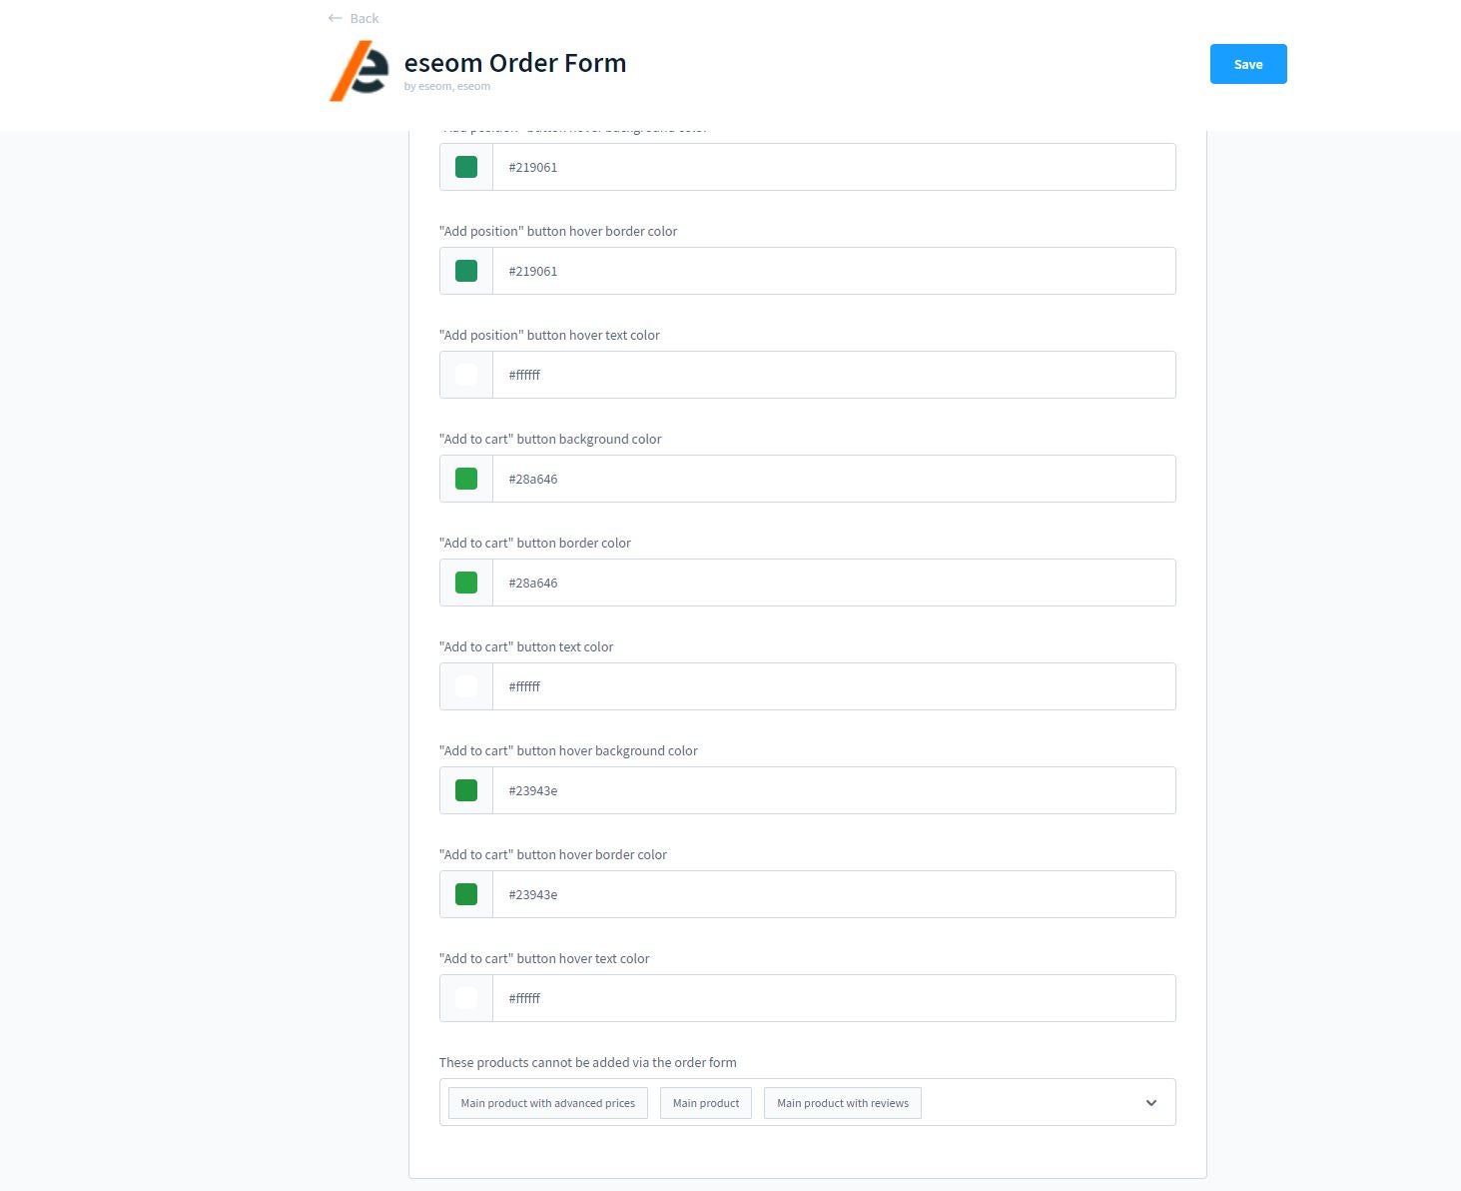Viewport: 1461px width, 1191px height.
Task: Edit Add to cart border color hex field
Action: (x=834, y=583)
